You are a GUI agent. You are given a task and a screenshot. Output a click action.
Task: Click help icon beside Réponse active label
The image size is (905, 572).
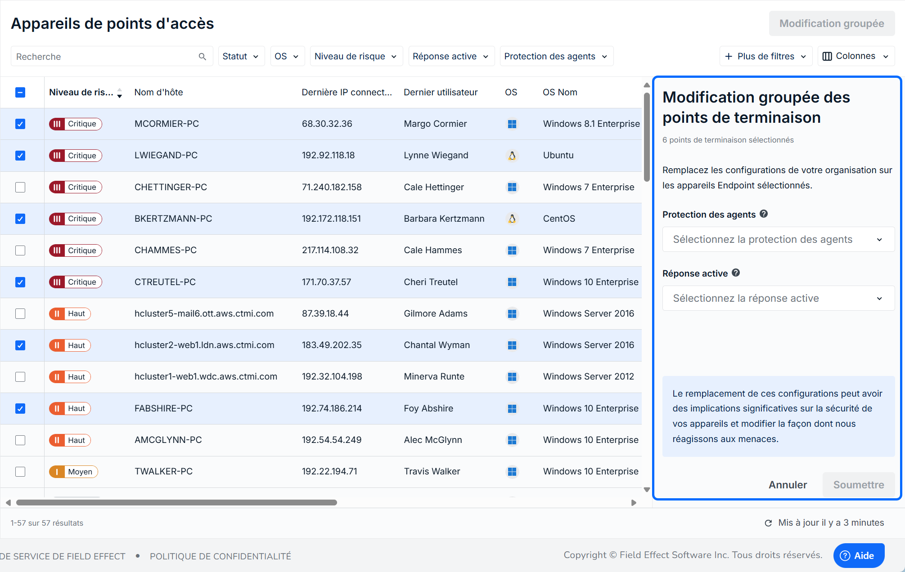pos(736,273)
